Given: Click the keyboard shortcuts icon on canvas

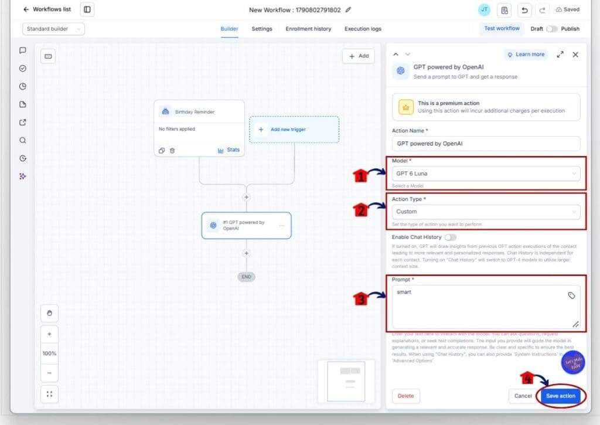Looking at the screenshot, I should click(x=48, y=56).
